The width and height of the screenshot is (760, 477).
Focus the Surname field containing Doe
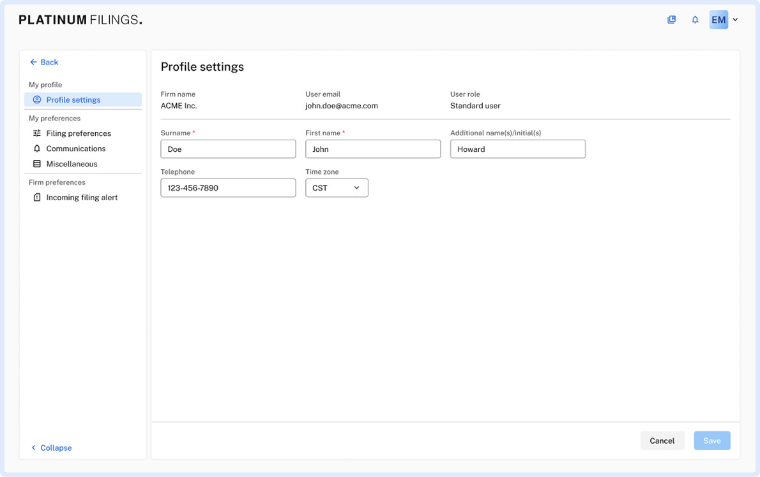tap(228, 149)
